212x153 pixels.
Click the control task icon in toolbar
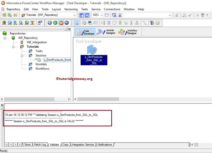[120, 23]
